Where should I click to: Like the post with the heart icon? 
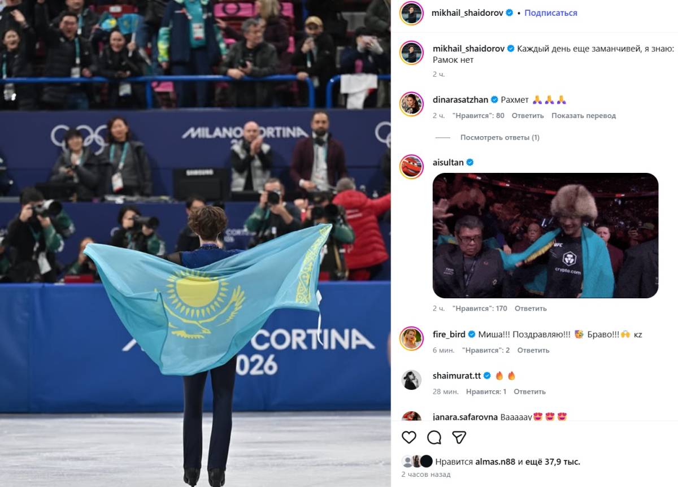coord(409,437)
